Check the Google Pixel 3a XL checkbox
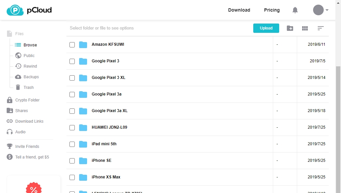The image size is (341, 193). coord(72,111)
